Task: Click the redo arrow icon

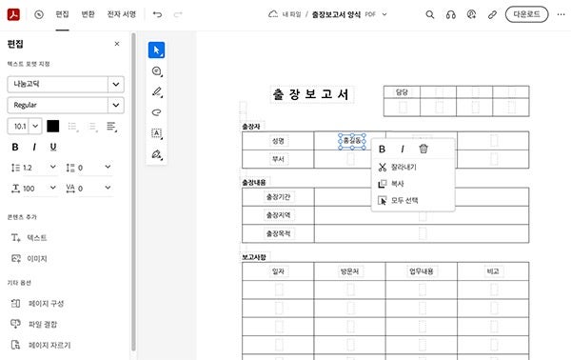Action: (178, 14)
